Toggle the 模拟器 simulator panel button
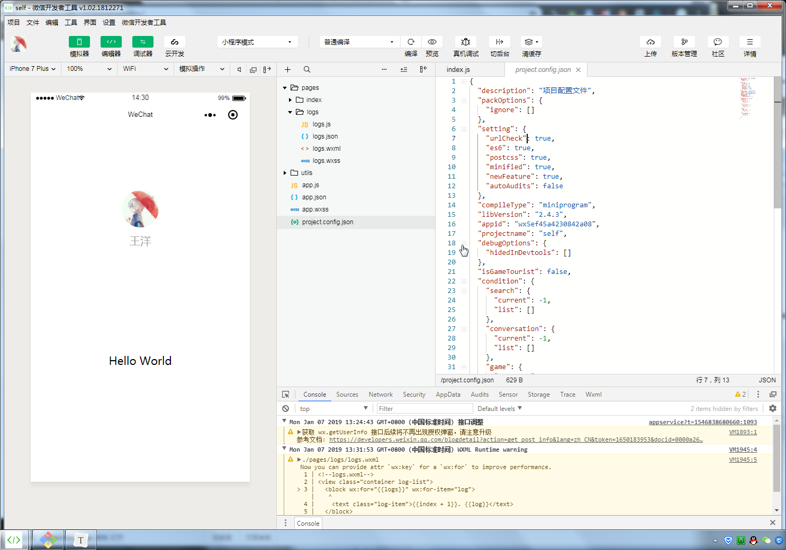Screen dimensions: 786x550 pyautogui.click(x=79, y=42)
